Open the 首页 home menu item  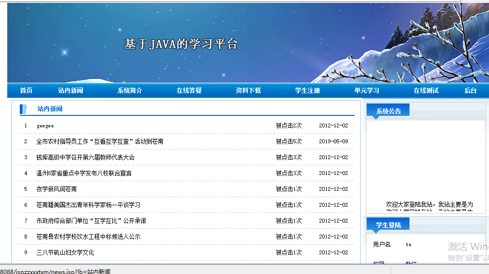(26, 90)
